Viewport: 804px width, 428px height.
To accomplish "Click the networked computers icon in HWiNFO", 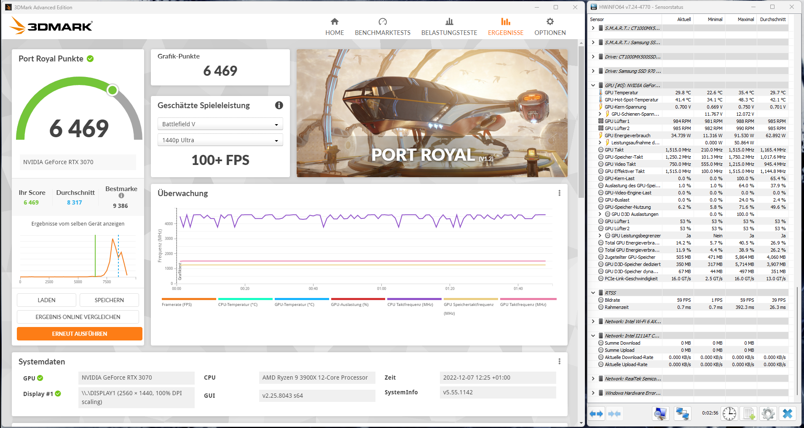I will [x=682, y=414].
